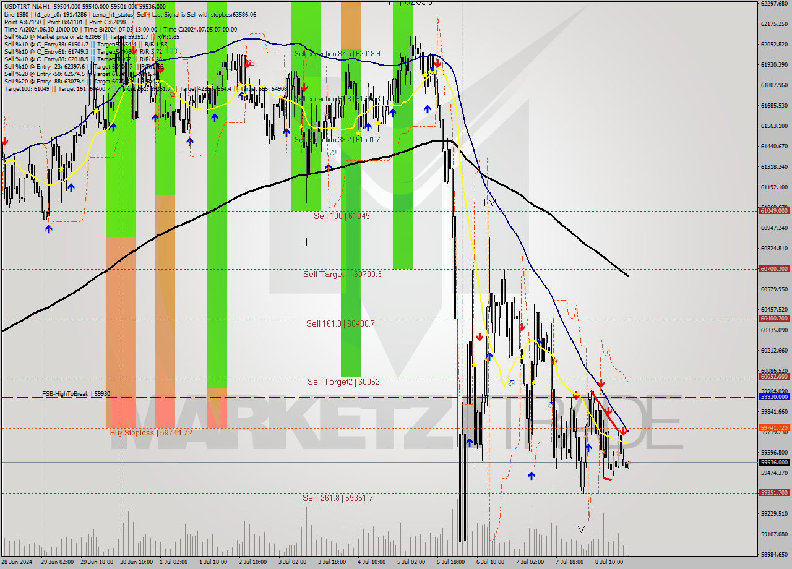792x569 pixels.
Task: Click the 'V' wave label near 7 Jul 18:00
Action: (580, 529)
